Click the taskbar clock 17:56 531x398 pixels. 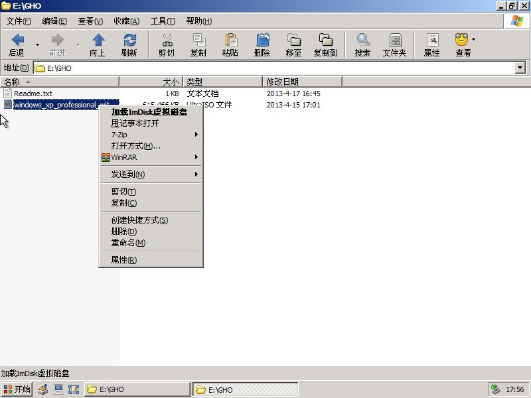pos(515,389)
